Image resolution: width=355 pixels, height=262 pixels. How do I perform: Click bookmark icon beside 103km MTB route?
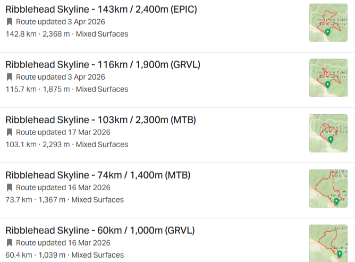10,132
